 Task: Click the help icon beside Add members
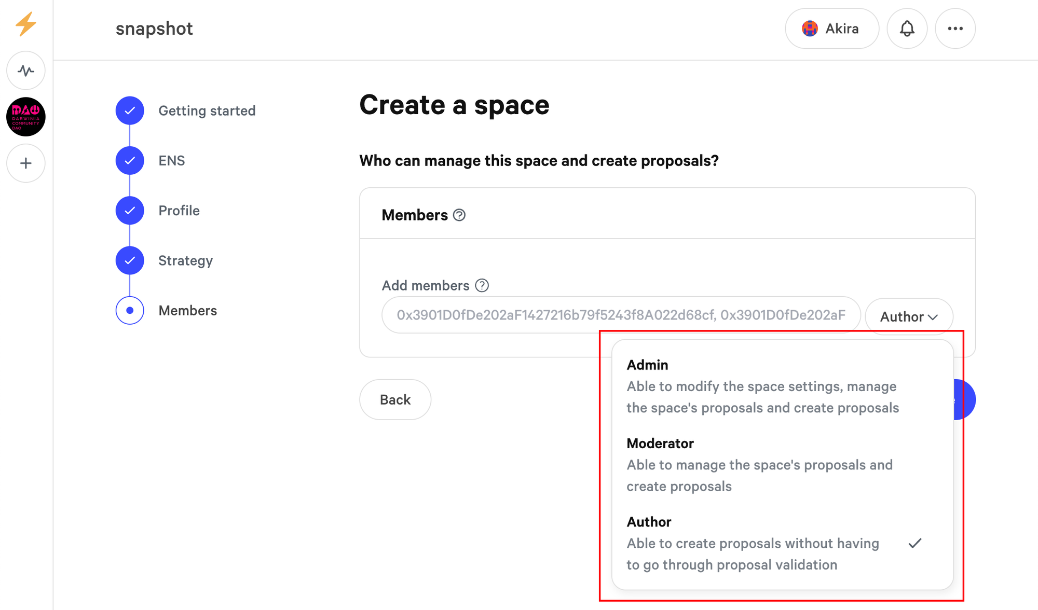tap(482, 286)
